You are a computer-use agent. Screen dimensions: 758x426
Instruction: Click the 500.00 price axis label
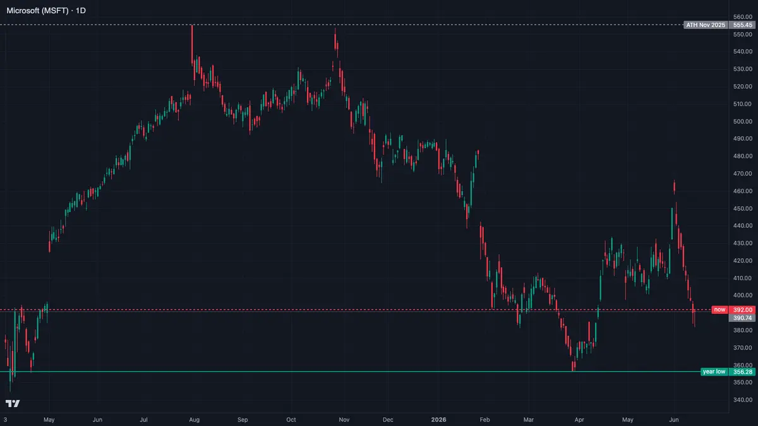743,121
